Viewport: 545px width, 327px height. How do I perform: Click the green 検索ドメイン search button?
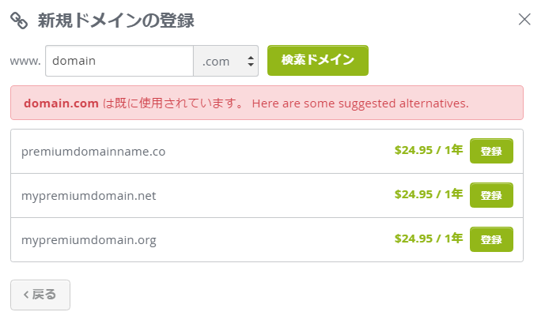pos(318,60)
